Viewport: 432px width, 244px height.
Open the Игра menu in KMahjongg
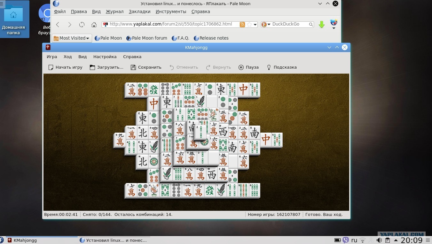pyautogui.click(x=52, y=57)
